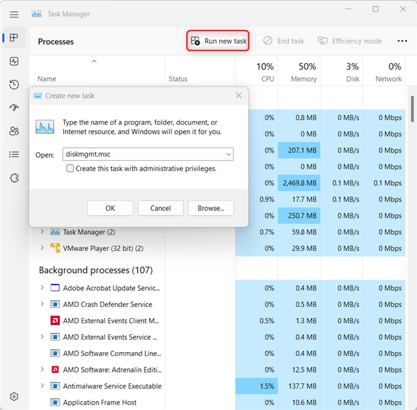Select the Background processes (107) heading
The image size is (417, 410).
[96, 270]
